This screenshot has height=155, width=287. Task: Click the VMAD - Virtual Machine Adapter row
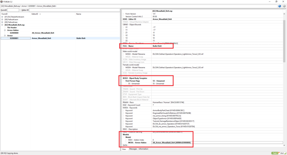point(202,22)
